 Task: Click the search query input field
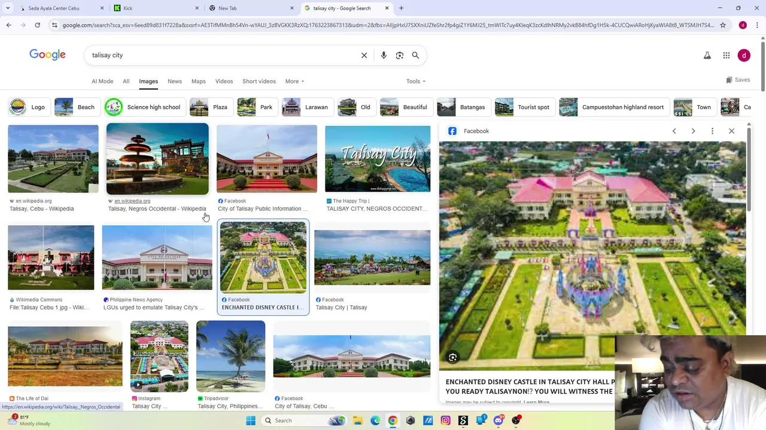pyautogui.click(x=221, y=55)
